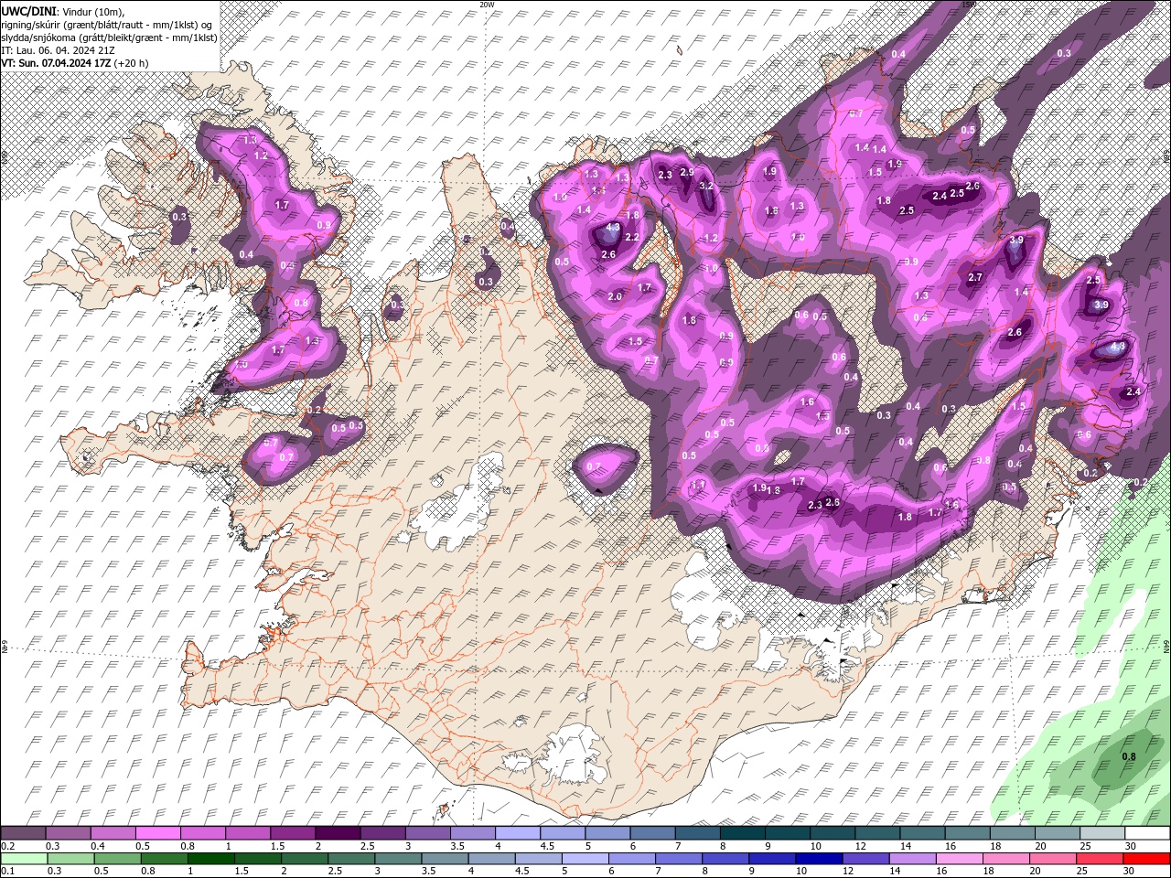Pick the rain legend swatch between 0.5 and 0.8
Screen dimensions: 1171x878
tap(116, 859)
